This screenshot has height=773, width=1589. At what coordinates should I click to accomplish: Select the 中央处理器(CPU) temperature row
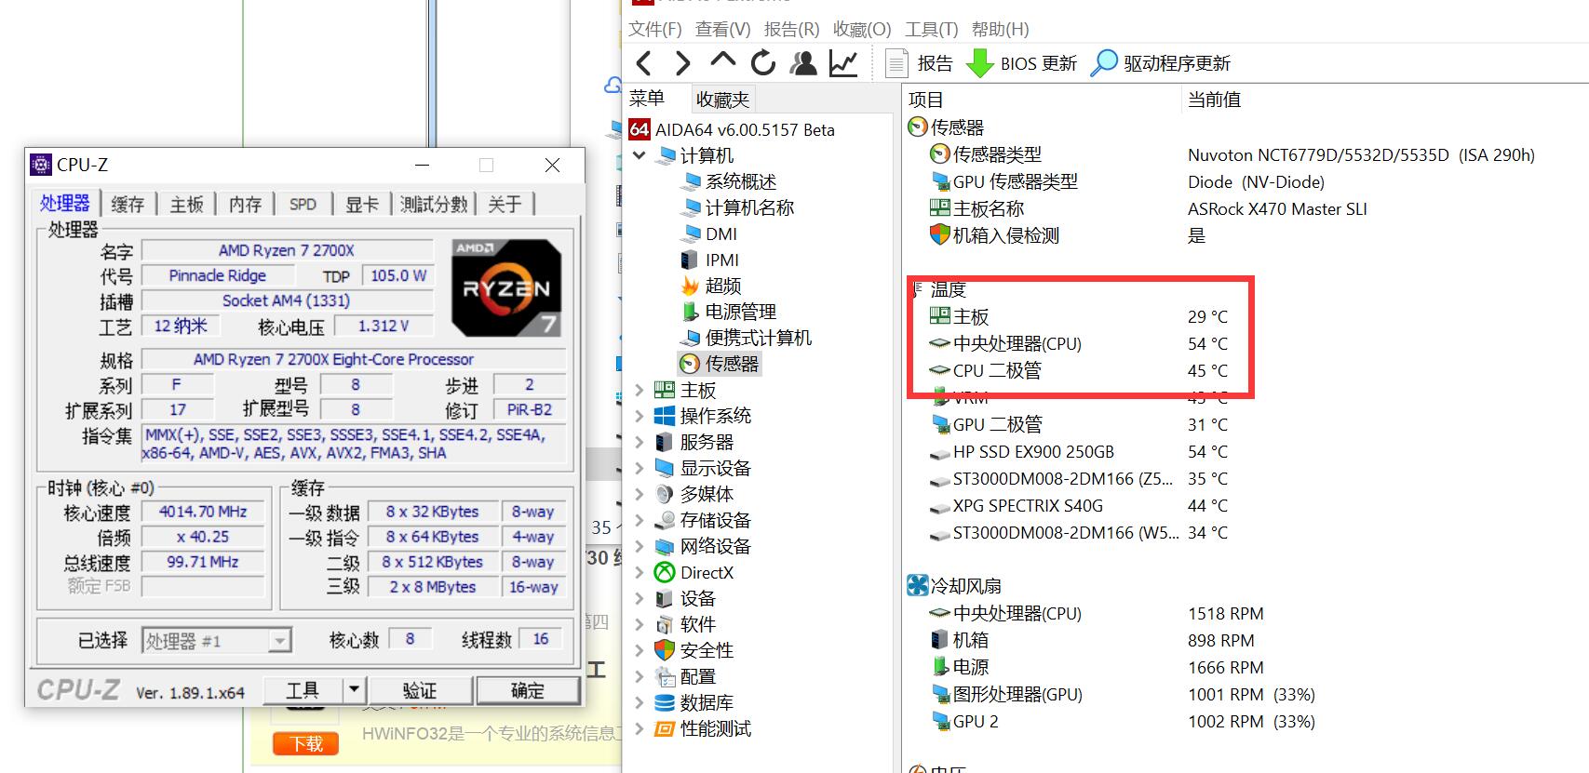(1080, 343)
